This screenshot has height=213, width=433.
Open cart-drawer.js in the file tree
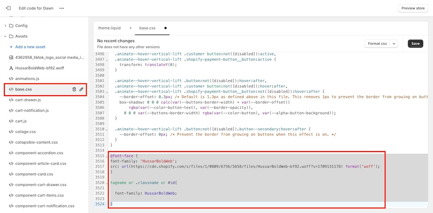28,100
